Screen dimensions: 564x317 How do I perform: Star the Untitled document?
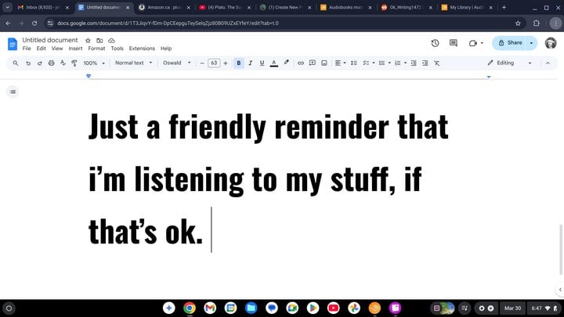(88, 40)
